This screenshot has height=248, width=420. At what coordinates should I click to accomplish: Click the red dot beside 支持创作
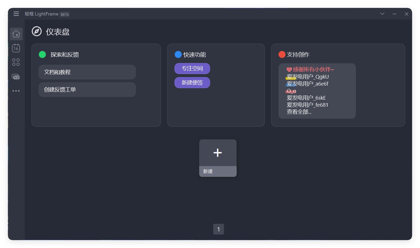(282, 54)
